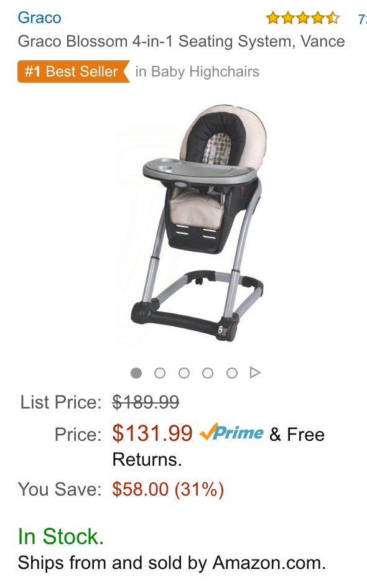This screenshot has width=367, height=582.
Task: Click the Prime logo icon
Action: (231, 433)
